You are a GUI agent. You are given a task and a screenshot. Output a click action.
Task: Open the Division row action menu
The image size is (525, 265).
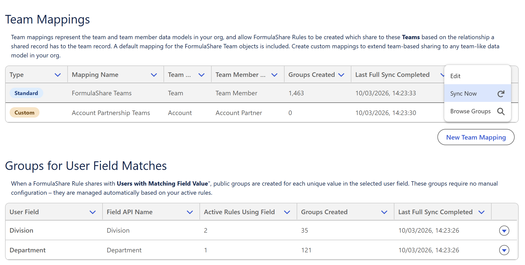point(504,231)
